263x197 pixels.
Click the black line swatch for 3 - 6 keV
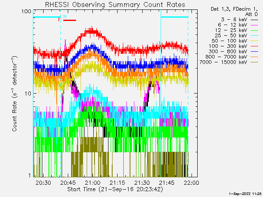[254, 20]
